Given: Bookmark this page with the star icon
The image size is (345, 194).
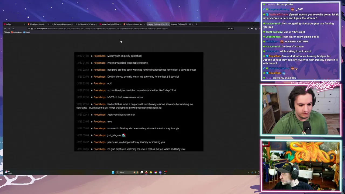Looking at the screenshot, I should coord(232,29).
